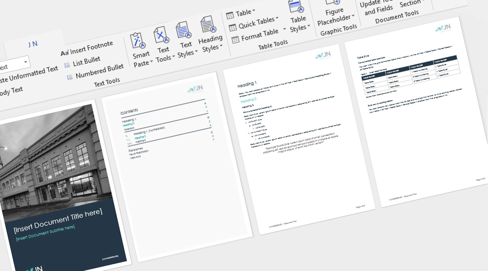Click the Document Tools group label
488x271 pixels.
pyautogui.click(x=397, y=17)
